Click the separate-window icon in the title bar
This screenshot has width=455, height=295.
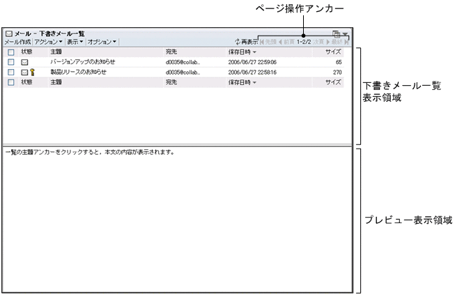click(336, 33)
